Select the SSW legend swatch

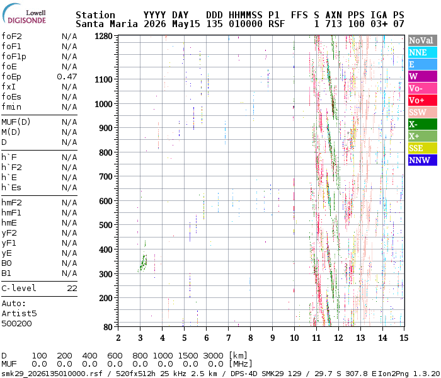coord(423,112)
